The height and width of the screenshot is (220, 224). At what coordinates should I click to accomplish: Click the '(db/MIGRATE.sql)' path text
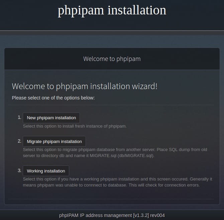pos(136,156)
